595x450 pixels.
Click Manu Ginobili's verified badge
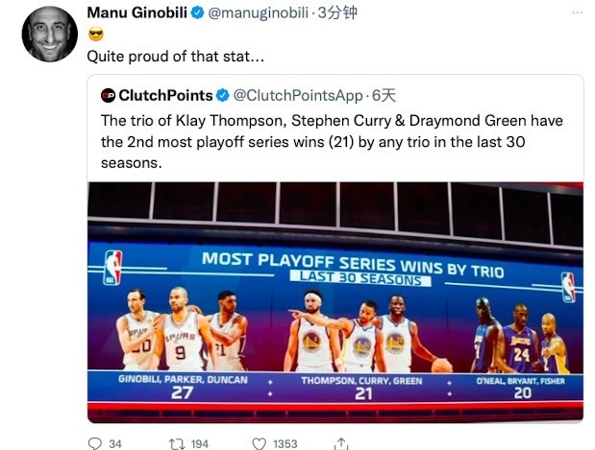tap(197, 13)
